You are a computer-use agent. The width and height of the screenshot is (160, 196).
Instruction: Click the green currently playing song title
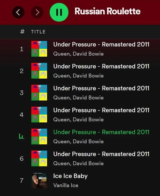[101, 132]
